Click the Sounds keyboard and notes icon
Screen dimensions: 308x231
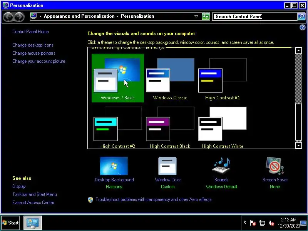[x=221, y=166]
